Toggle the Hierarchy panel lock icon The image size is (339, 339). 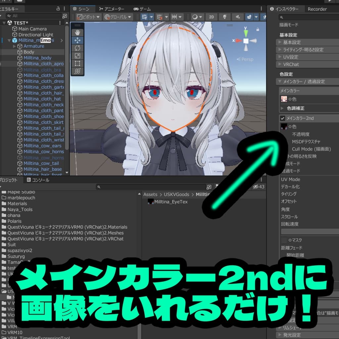point(58,9)
